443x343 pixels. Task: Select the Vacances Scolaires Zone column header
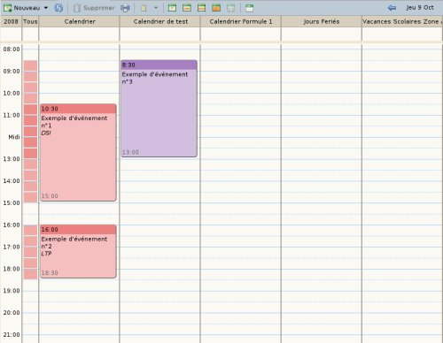point(402,21)
